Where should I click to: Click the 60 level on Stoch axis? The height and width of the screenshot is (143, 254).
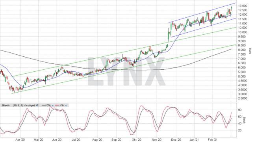pyautogui.click(x=240, y=117)
